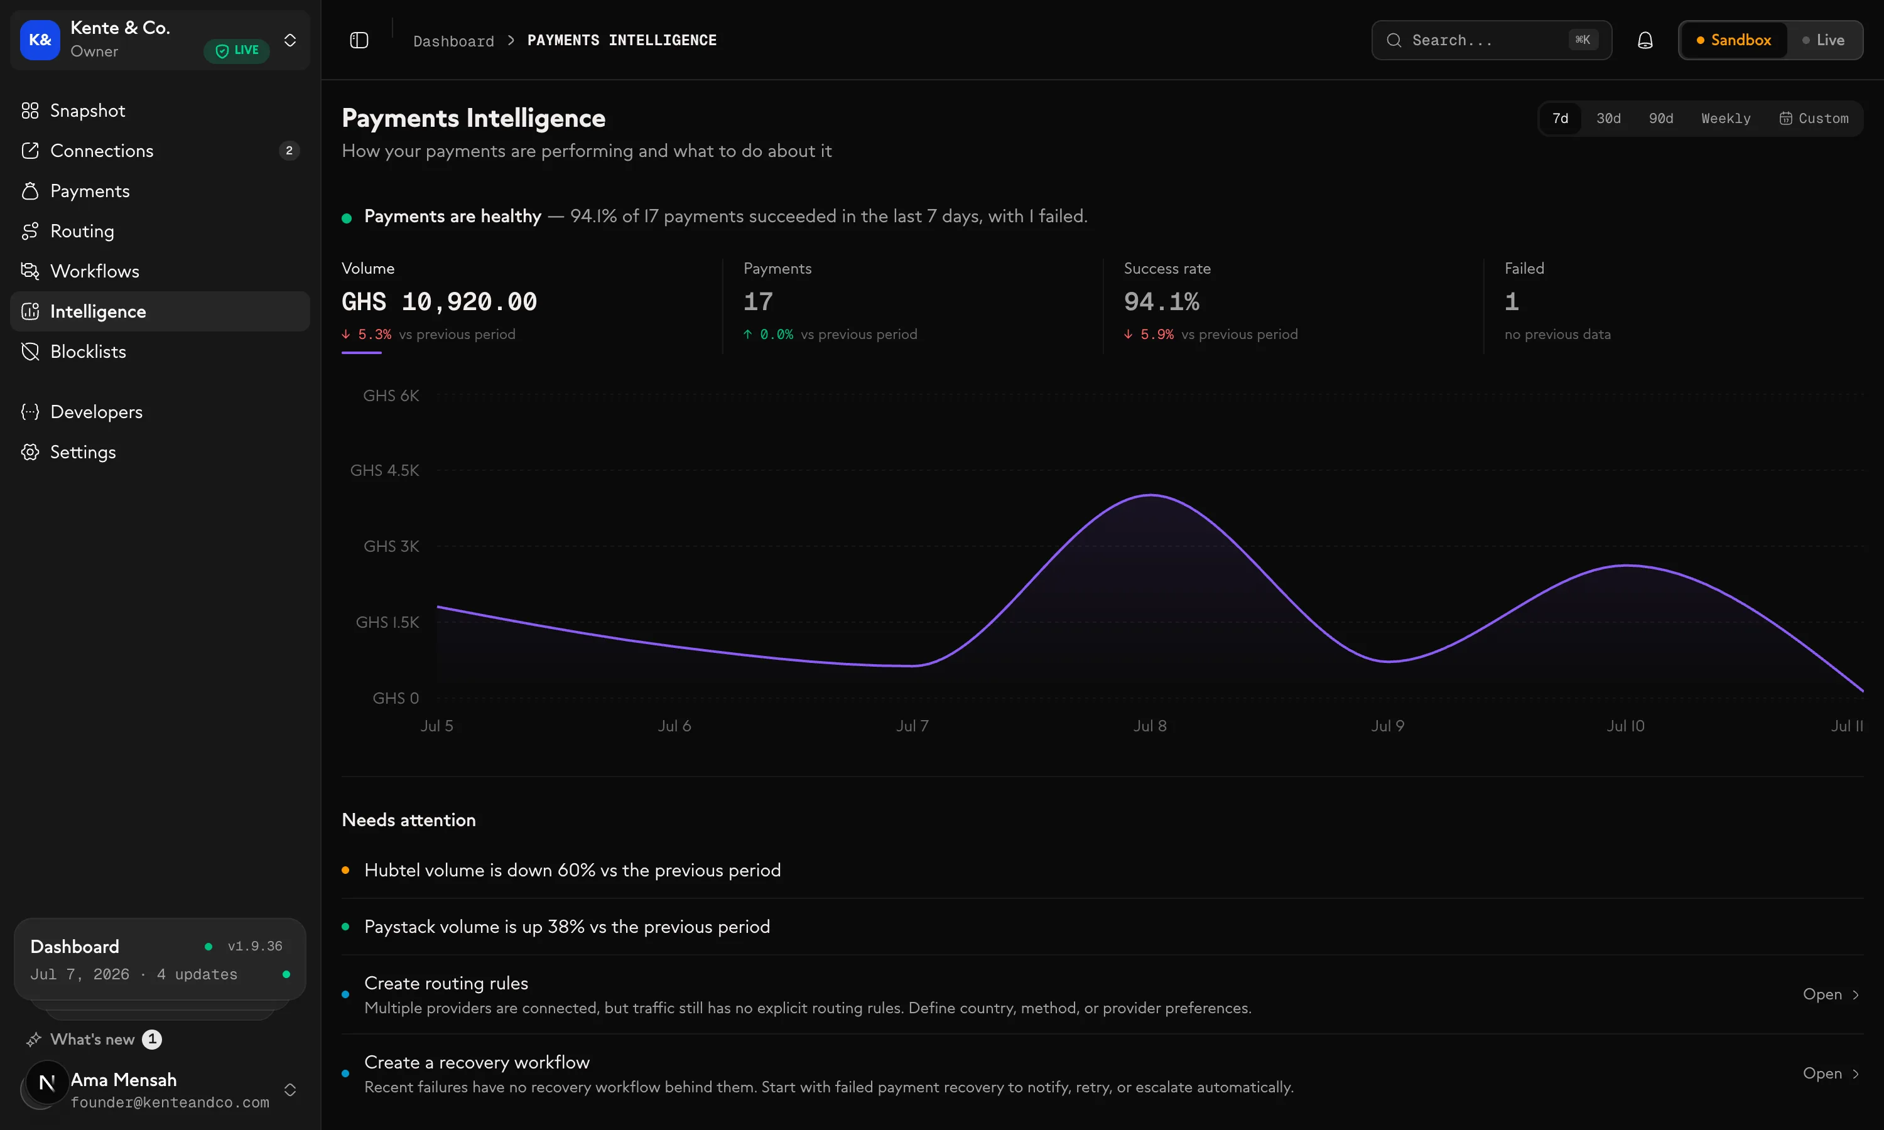Expand the Kente & Co. workspace switcher
Image resolution: width=1884 pixels, height=1130 pixels.
coord(290,40)
